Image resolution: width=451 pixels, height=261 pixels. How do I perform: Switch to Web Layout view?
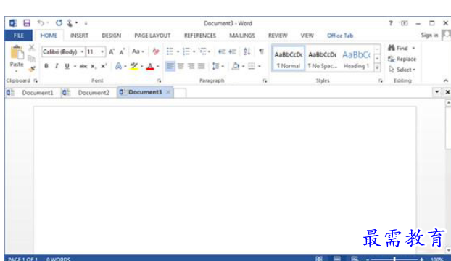pyautogui.click(x=355, y=258)
